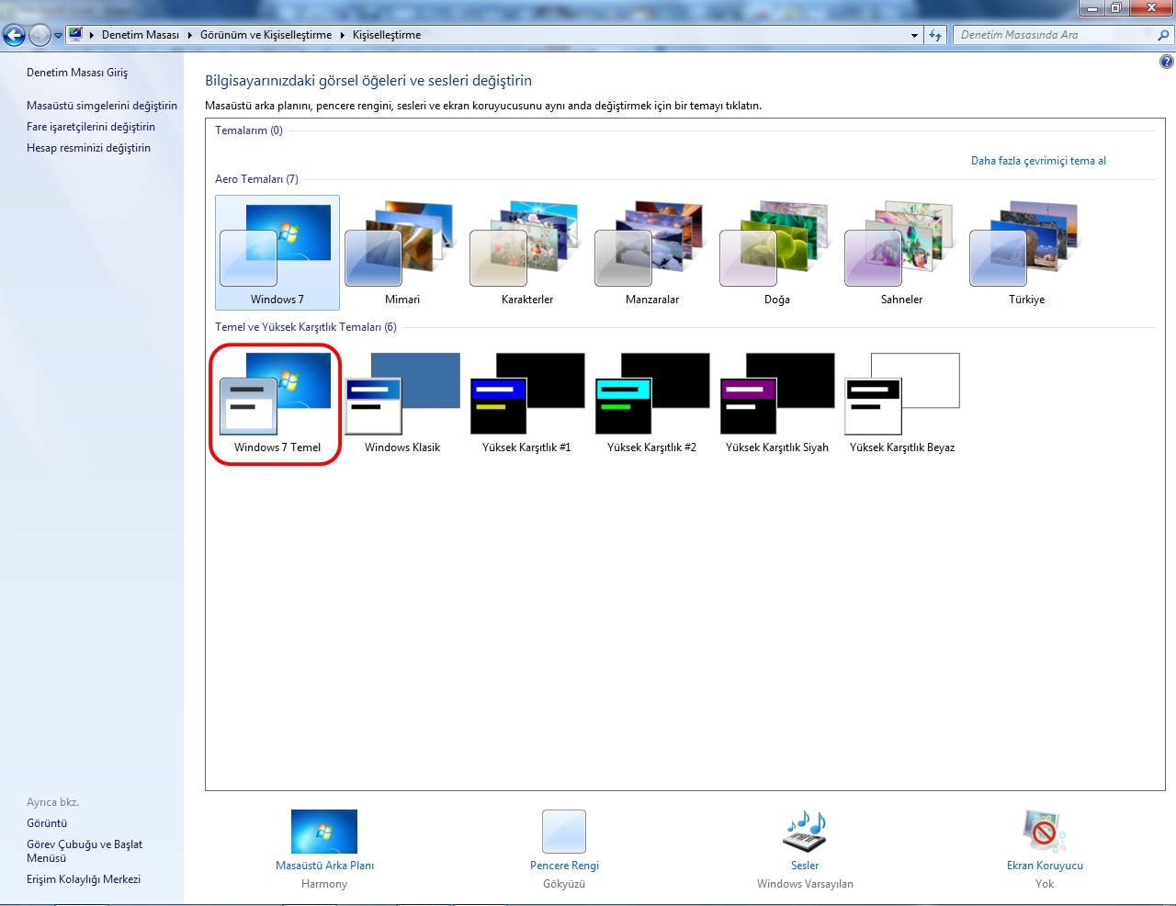Image resolution: width=1176 pixels, height=906 pixels.
Task: Choose the Karakterler theme
Action: point(526,253)
